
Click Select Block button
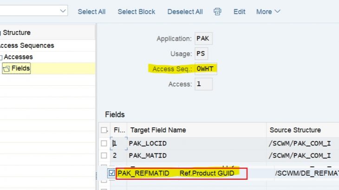pos(137,12)
